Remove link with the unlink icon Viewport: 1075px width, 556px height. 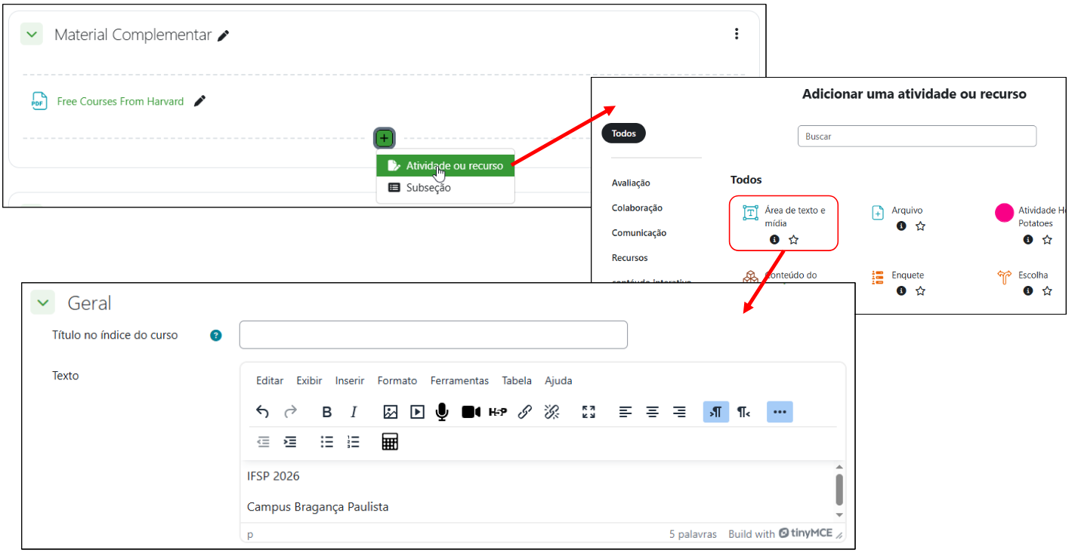point(551,412)
